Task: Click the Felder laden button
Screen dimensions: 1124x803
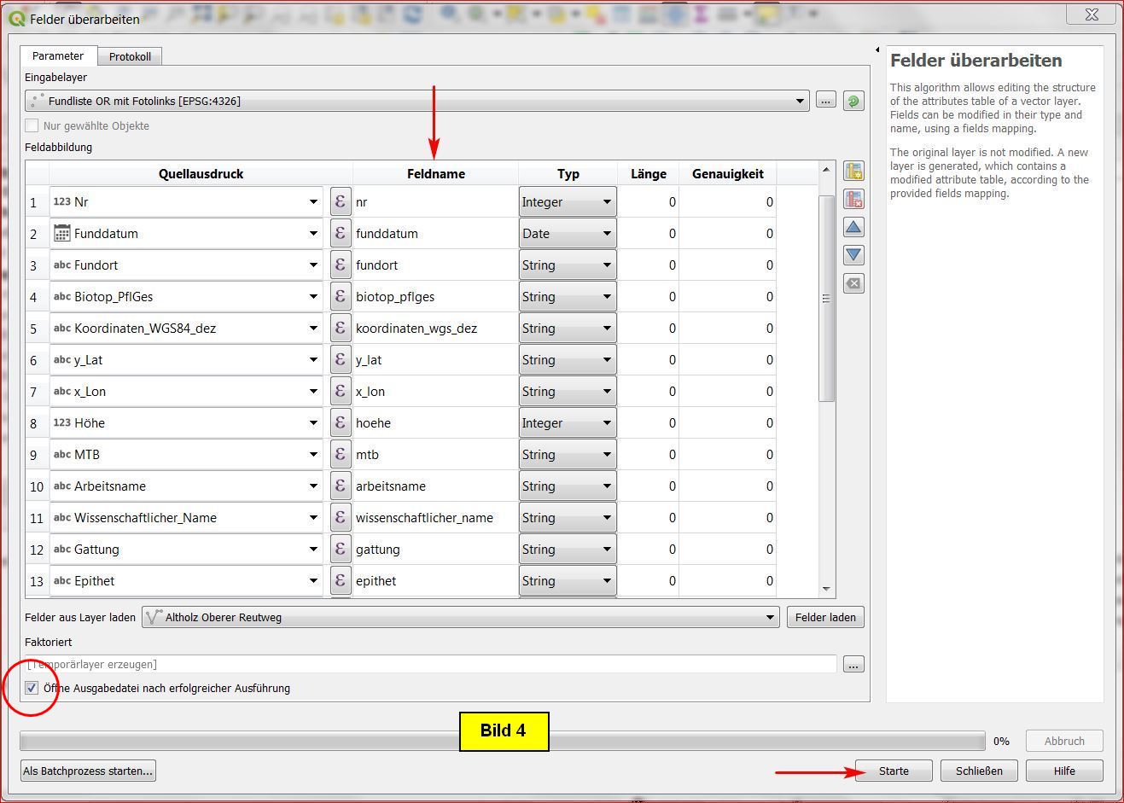Action: [824, 617]
